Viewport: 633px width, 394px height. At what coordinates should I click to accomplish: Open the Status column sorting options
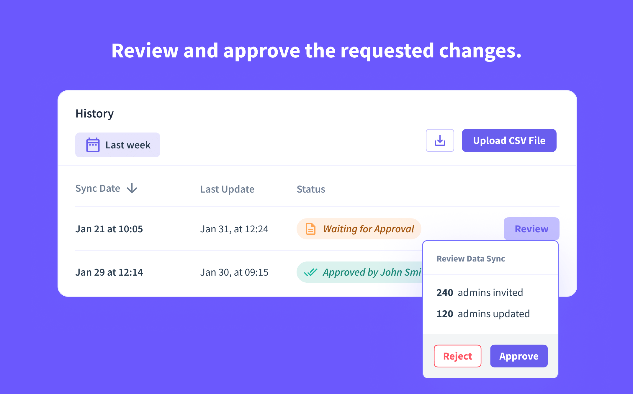pos(311,189)
